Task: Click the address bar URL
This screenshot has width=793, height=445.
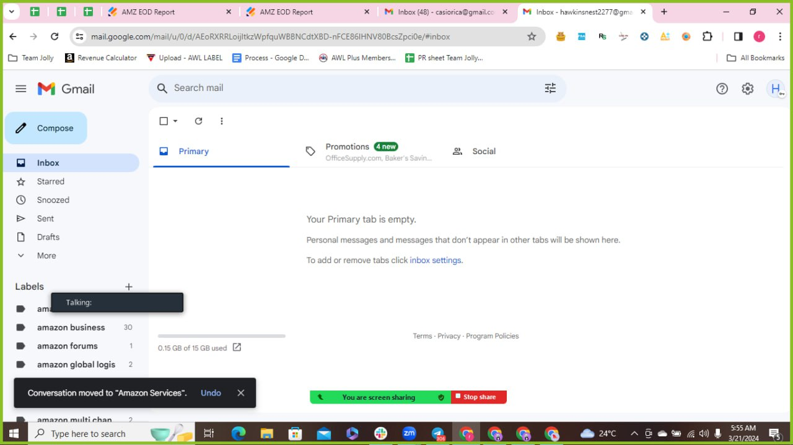Action: pyautogui.click(x=270, y=37)
